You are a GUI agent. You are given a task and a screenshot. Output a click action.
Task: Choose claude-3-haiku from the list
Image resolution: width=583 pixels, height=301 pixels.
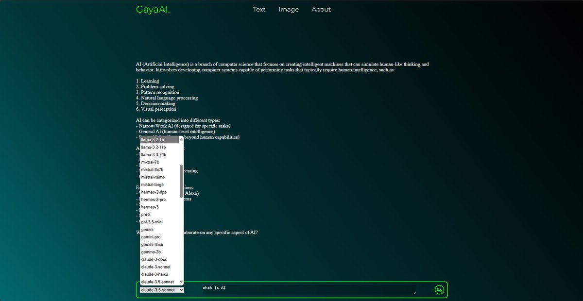(159, 274)
